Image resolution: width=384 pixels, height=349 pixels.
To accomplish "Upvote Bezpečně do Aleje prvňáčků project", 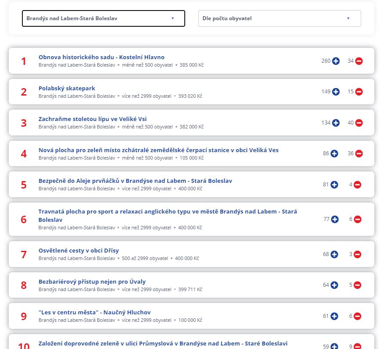I will pyautogui.click(x=334, y=185).
